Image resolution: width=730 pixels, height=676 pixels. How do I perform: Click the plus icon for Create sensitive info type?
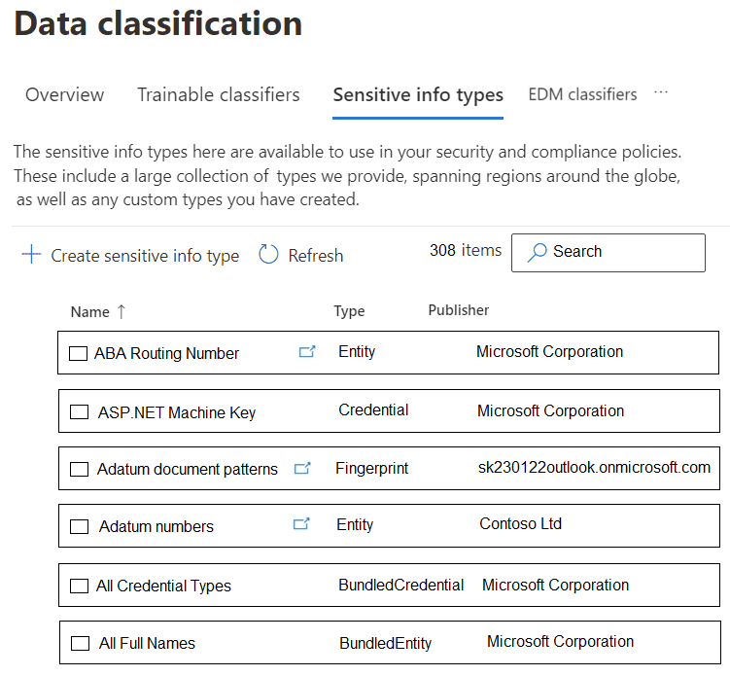31,255
